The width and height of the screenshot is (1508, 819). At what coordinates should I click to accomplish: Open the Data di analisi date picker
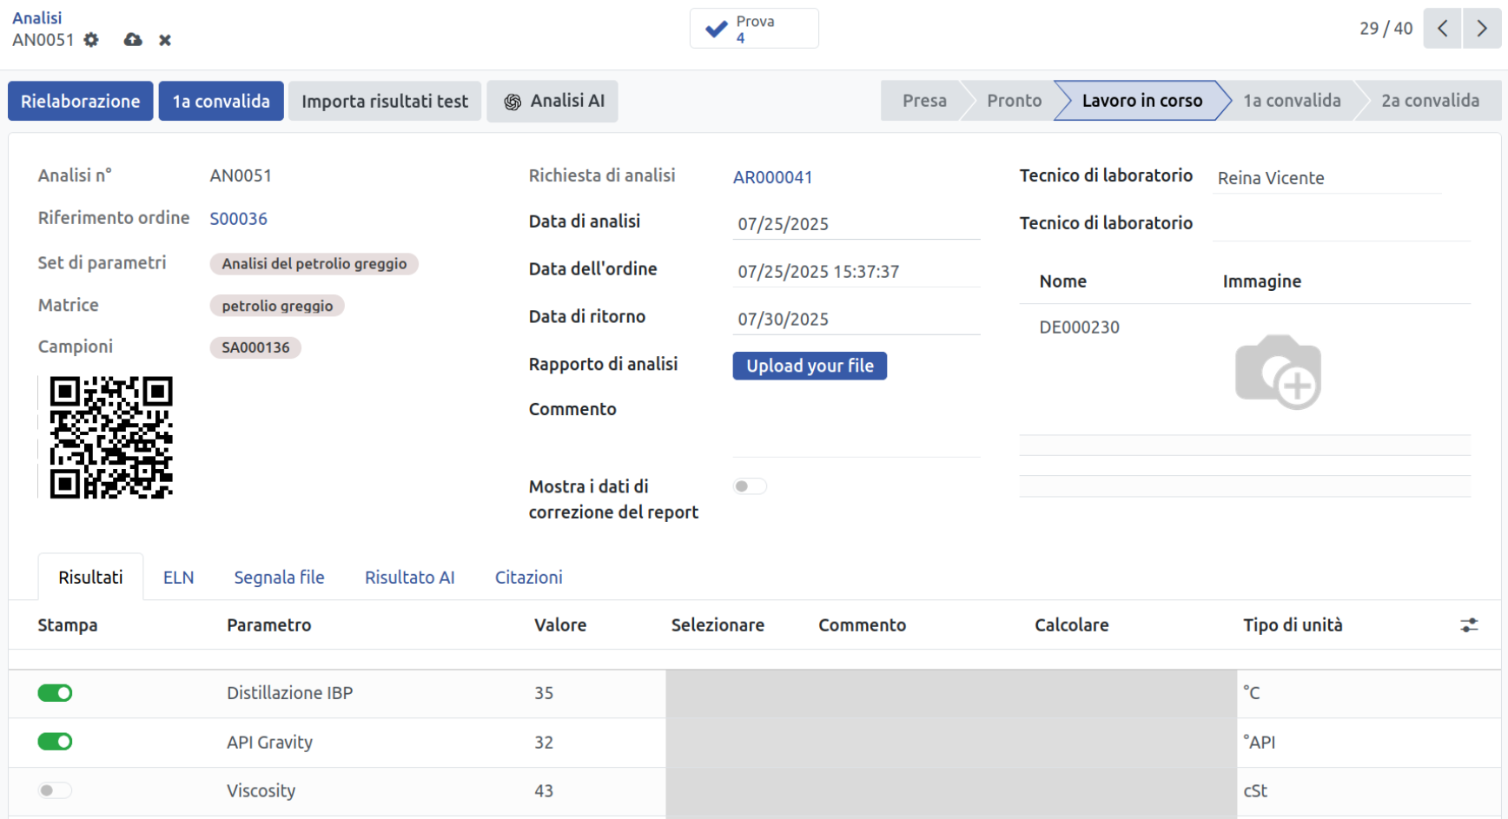click(856, 224)
